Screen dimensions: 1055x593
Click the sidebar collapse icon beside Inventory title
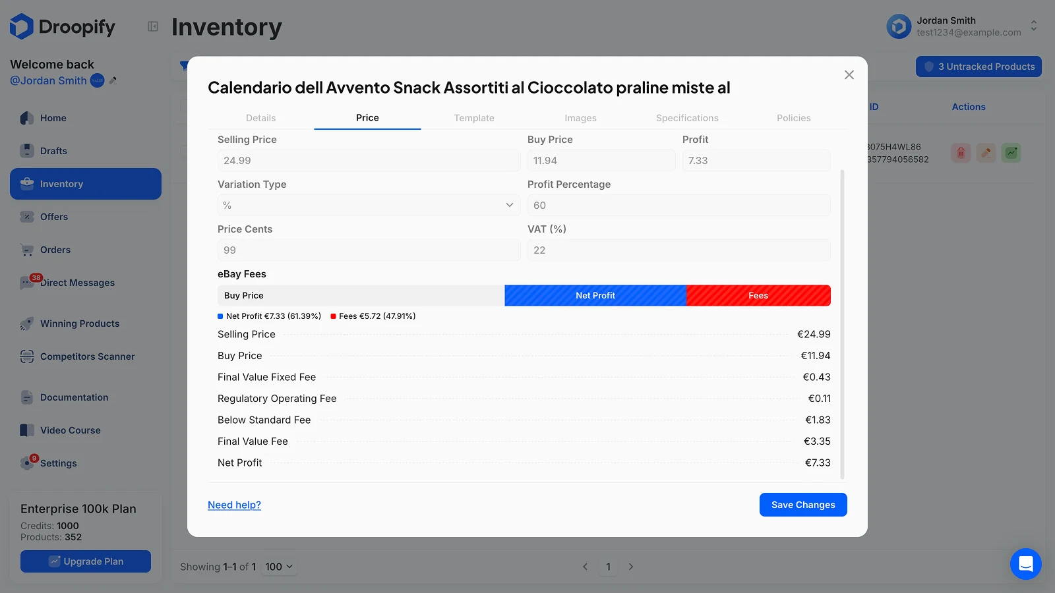153,26
